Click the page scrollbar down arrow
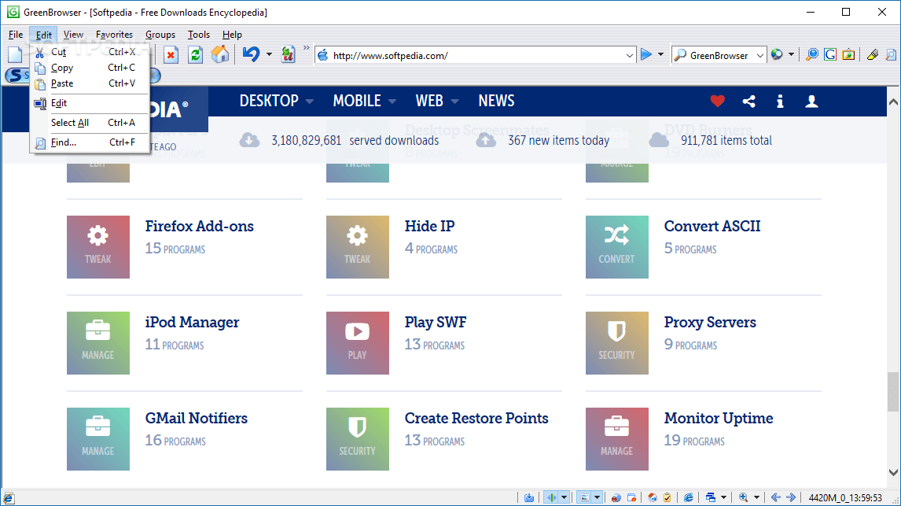 893,473
